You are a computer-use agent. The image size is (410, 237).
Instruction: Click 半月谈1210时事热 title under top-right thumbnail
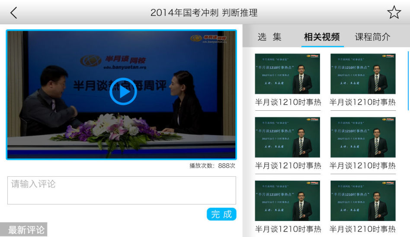pyautogui.click(x=362, y=103)
